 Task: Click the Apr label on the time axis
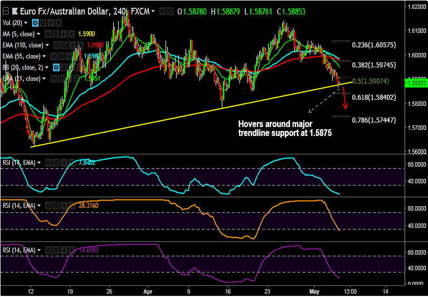[148, 291]
